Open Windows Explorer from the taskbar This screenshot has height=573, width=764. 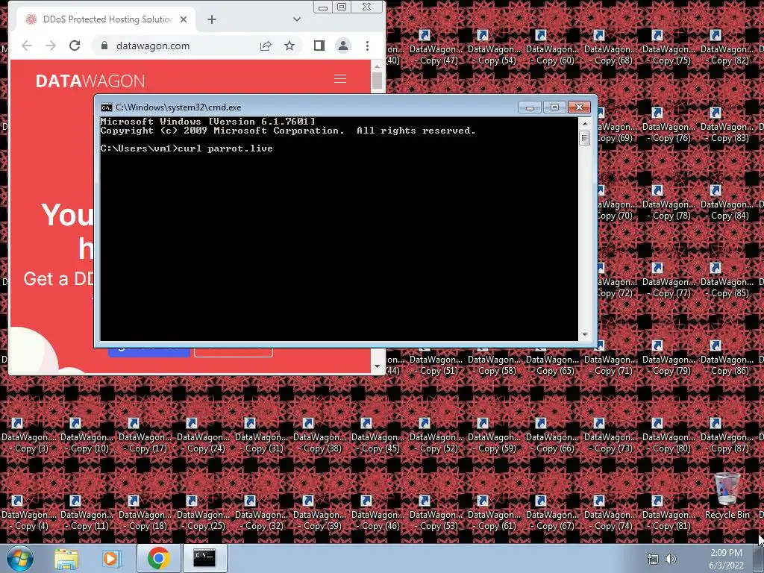click(x=66, y=558)
